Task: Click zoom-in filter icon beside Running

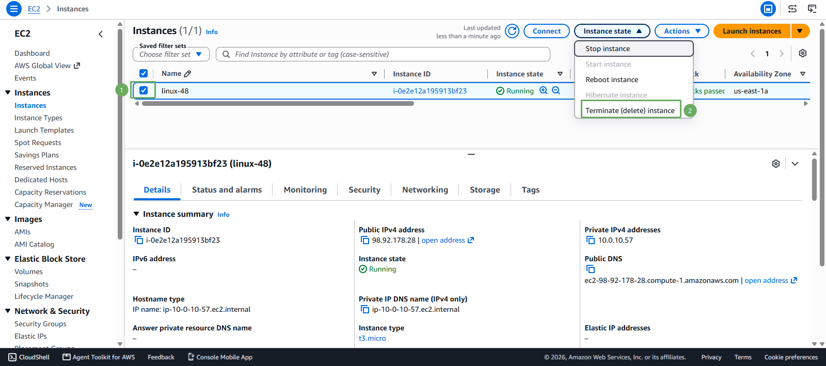Action: tap(544, 90)
